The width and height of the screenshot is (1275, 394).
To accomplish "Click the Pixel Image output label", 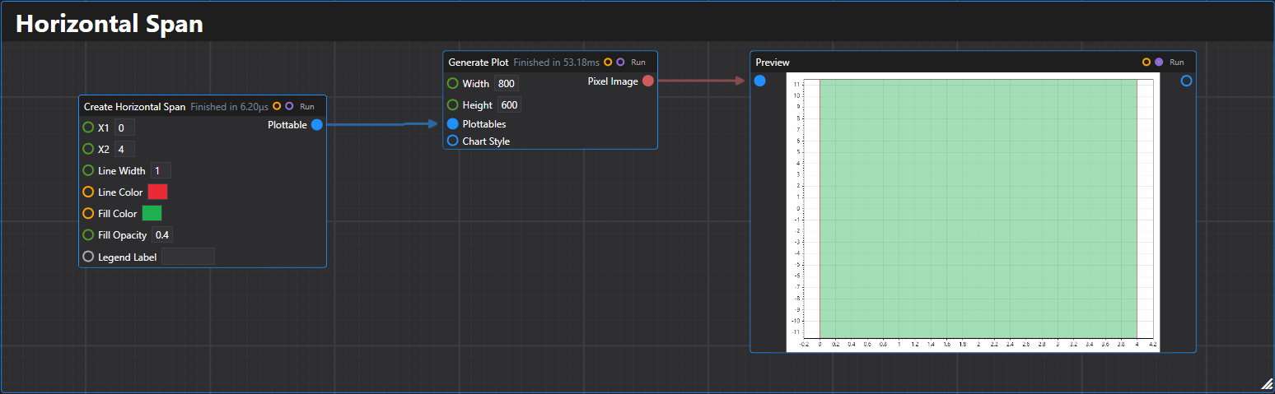I will pos(613,81).
